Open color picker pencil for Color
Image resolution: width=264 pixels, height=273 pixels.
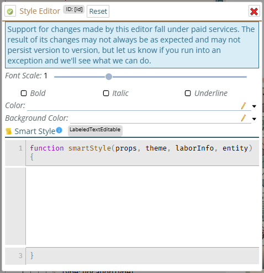pos(244,106)
